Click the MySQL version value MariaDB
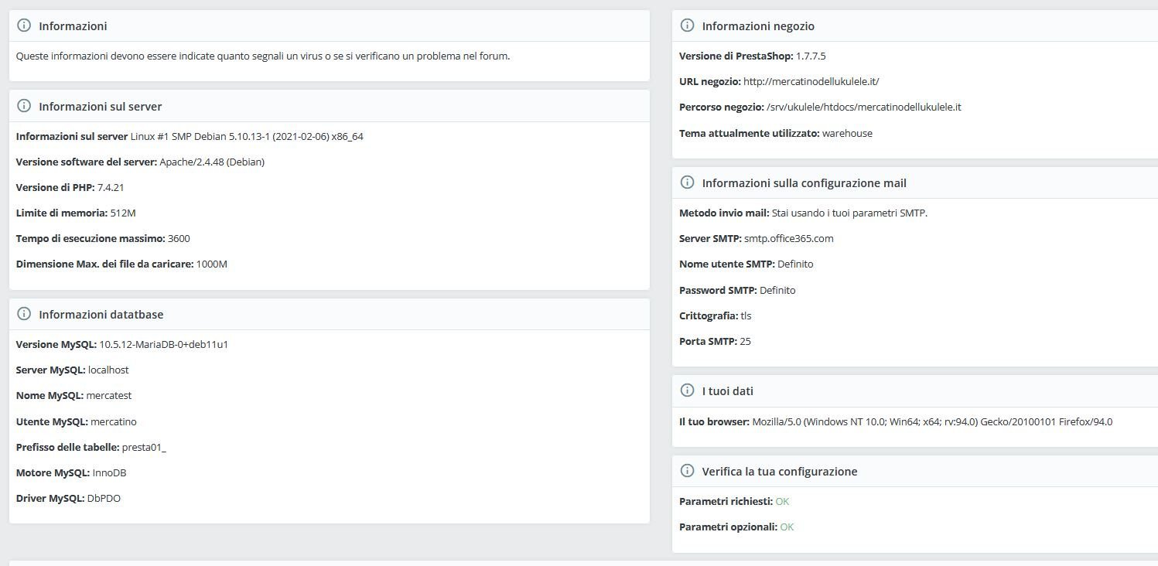The image size is (1158, 566). point(163,344)
